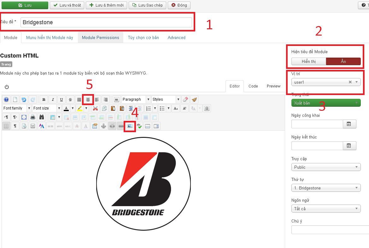Open Ngày công khai calendar picker

coord(349,124)
